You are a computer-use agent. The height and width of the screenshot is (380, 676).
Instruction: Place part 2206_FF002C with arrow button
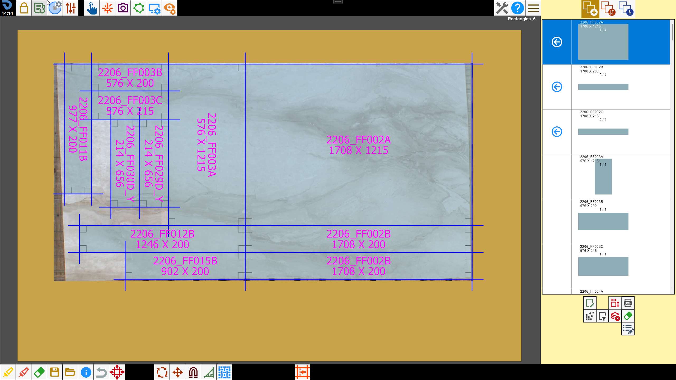click(x=557, y=132)
